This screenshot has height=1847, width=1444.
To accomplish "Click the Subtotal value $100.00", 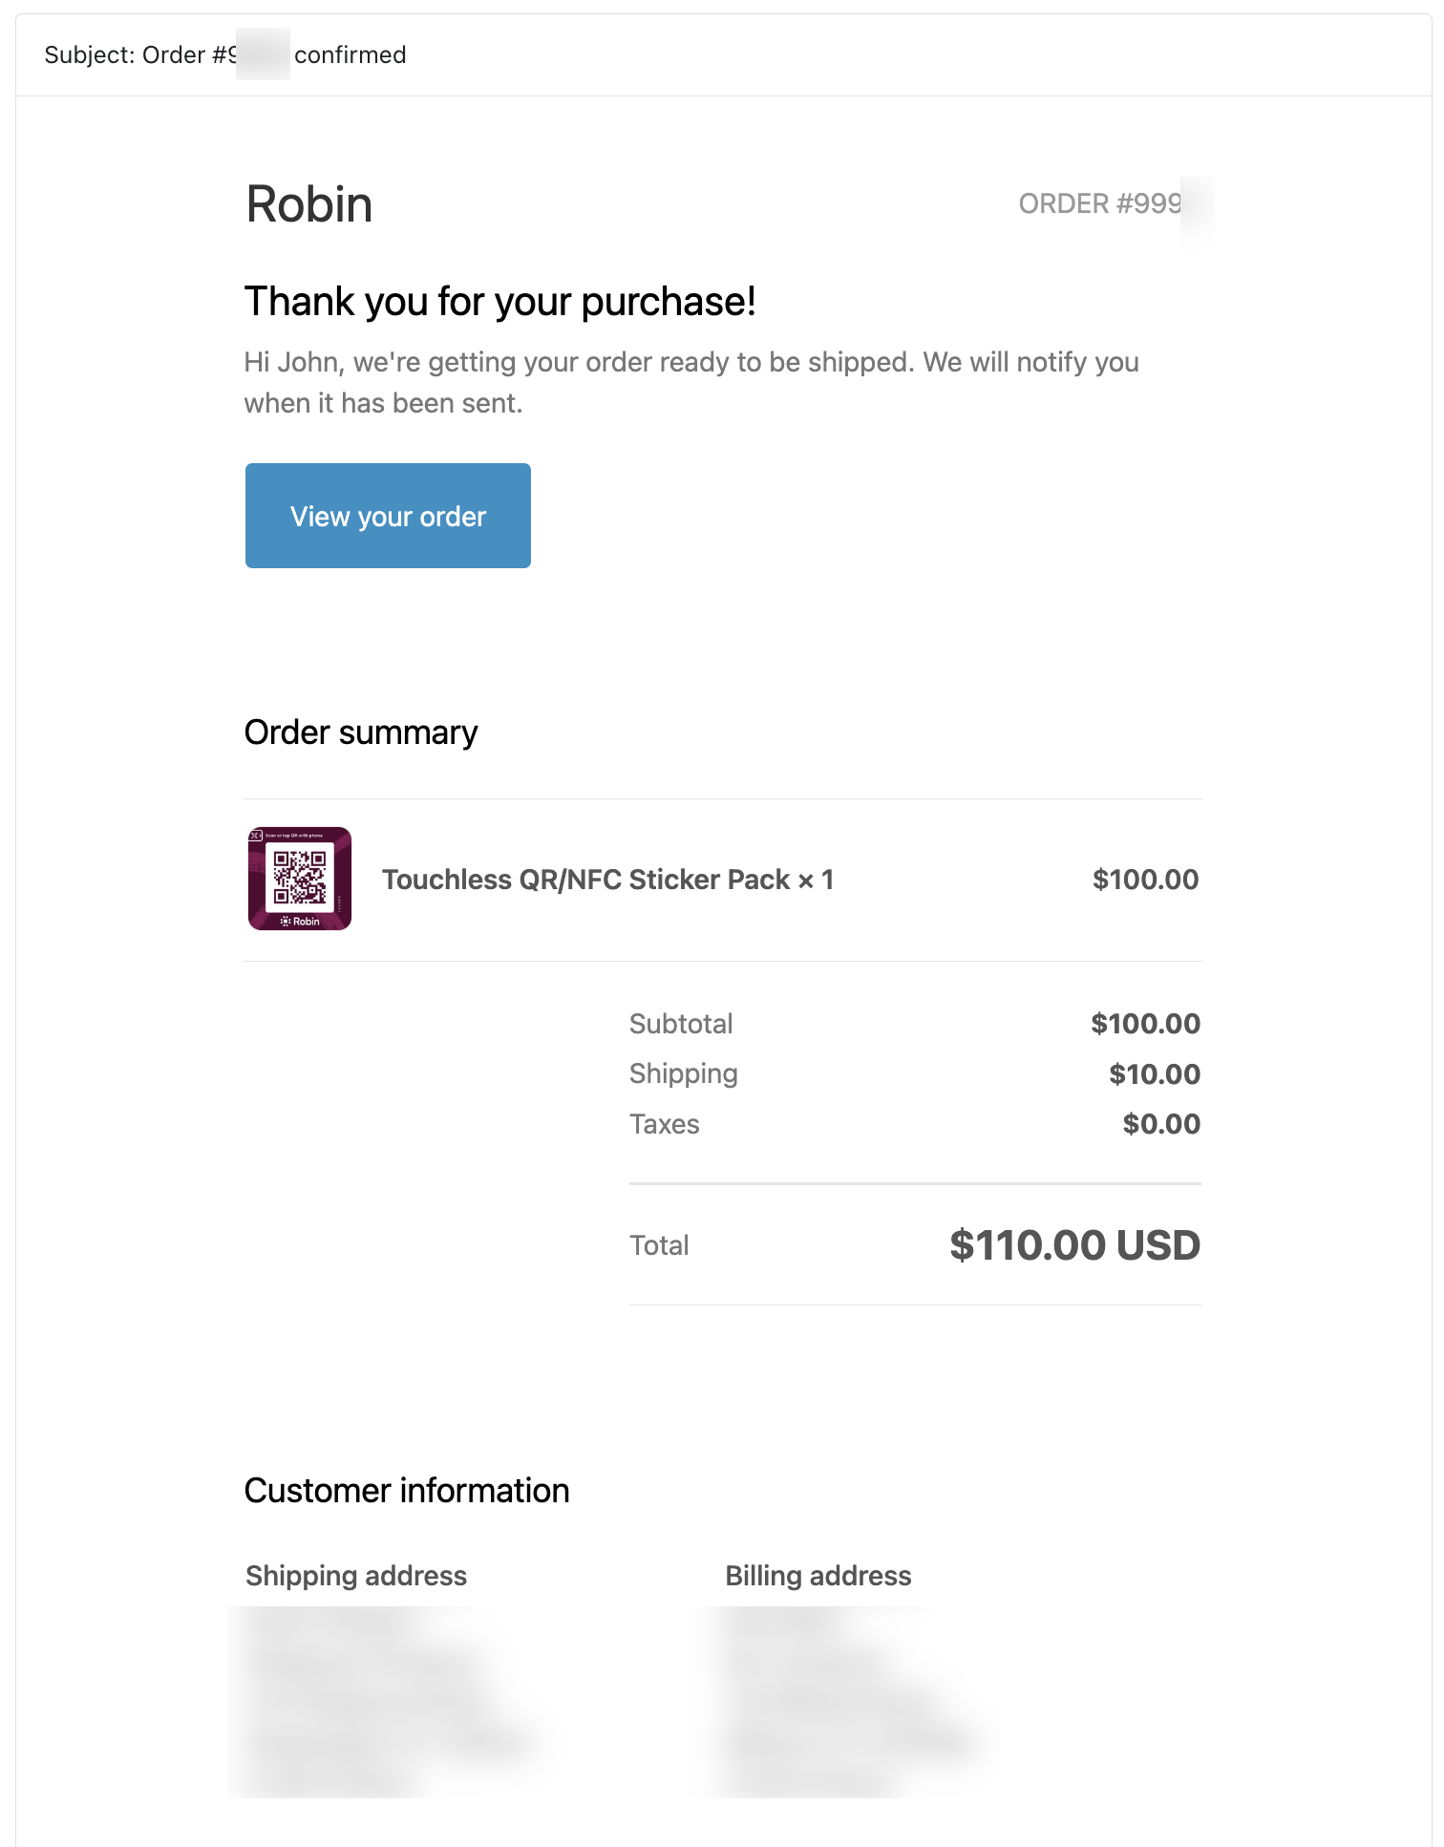I will [x=1145, y=1024].
